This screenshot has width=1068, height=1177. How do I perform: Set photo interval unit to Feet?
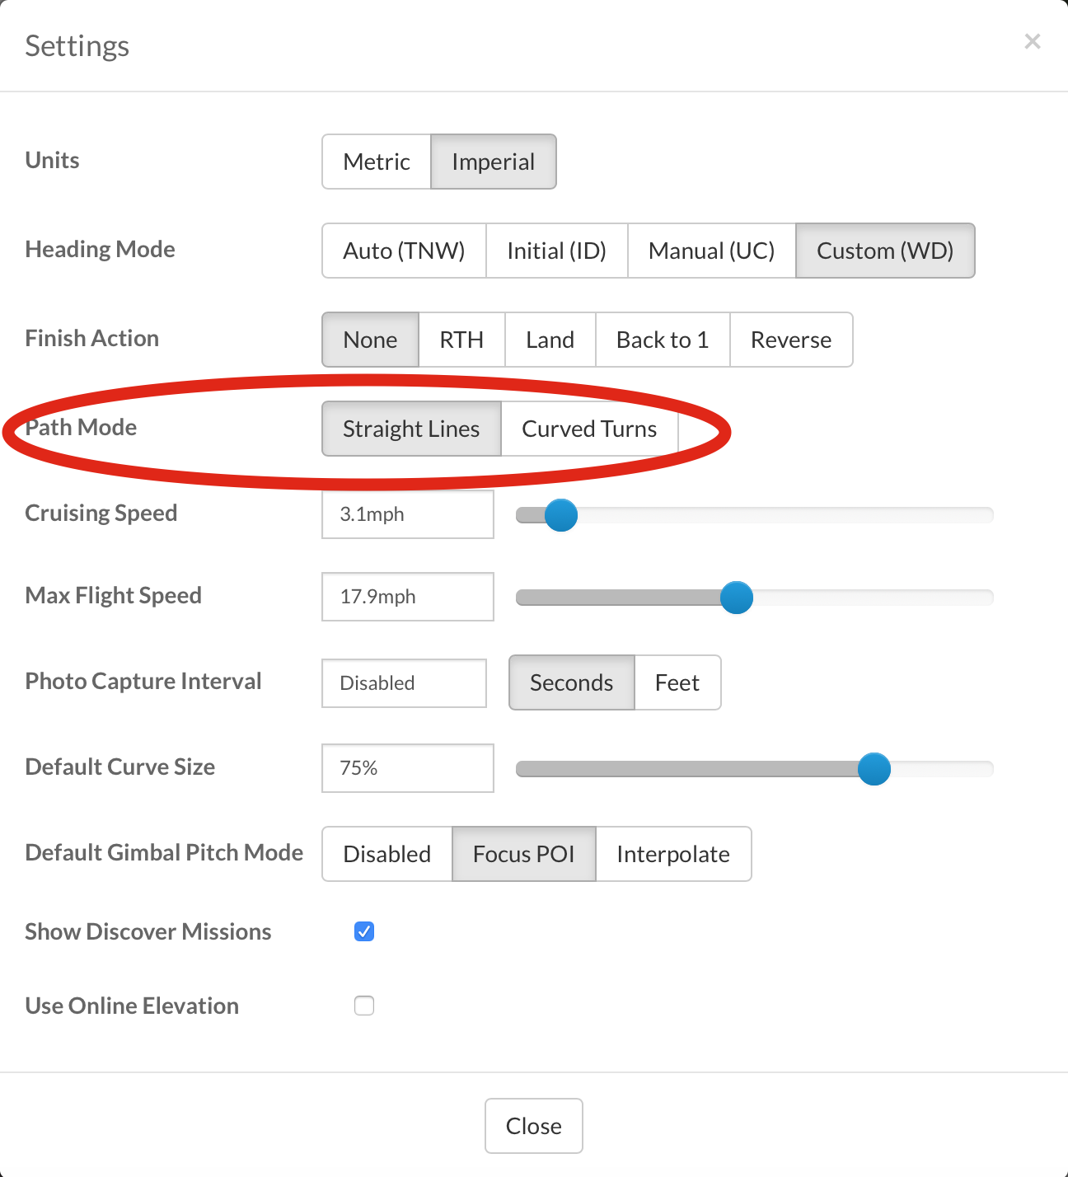click(677, 682)
